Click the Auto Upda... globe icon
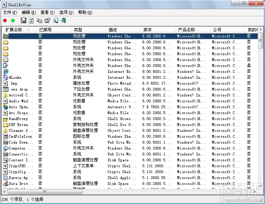Image resolution: width=265 pixels, height=204 pixels. click(x=6, y=107)
